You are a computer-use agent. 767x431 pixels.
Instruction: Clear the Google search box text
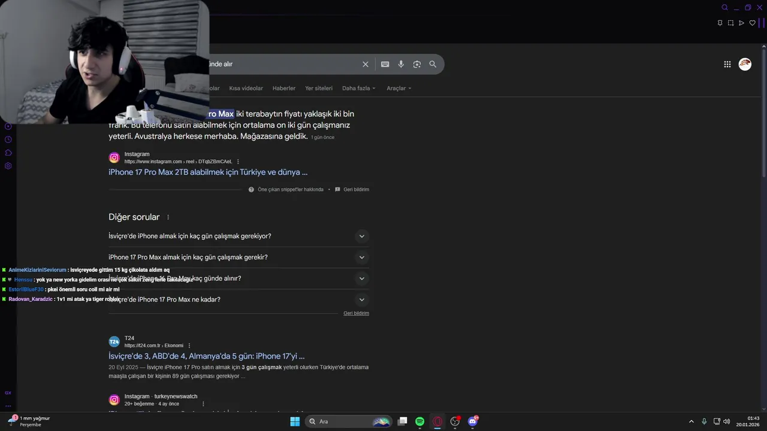[x=366, y=64]
